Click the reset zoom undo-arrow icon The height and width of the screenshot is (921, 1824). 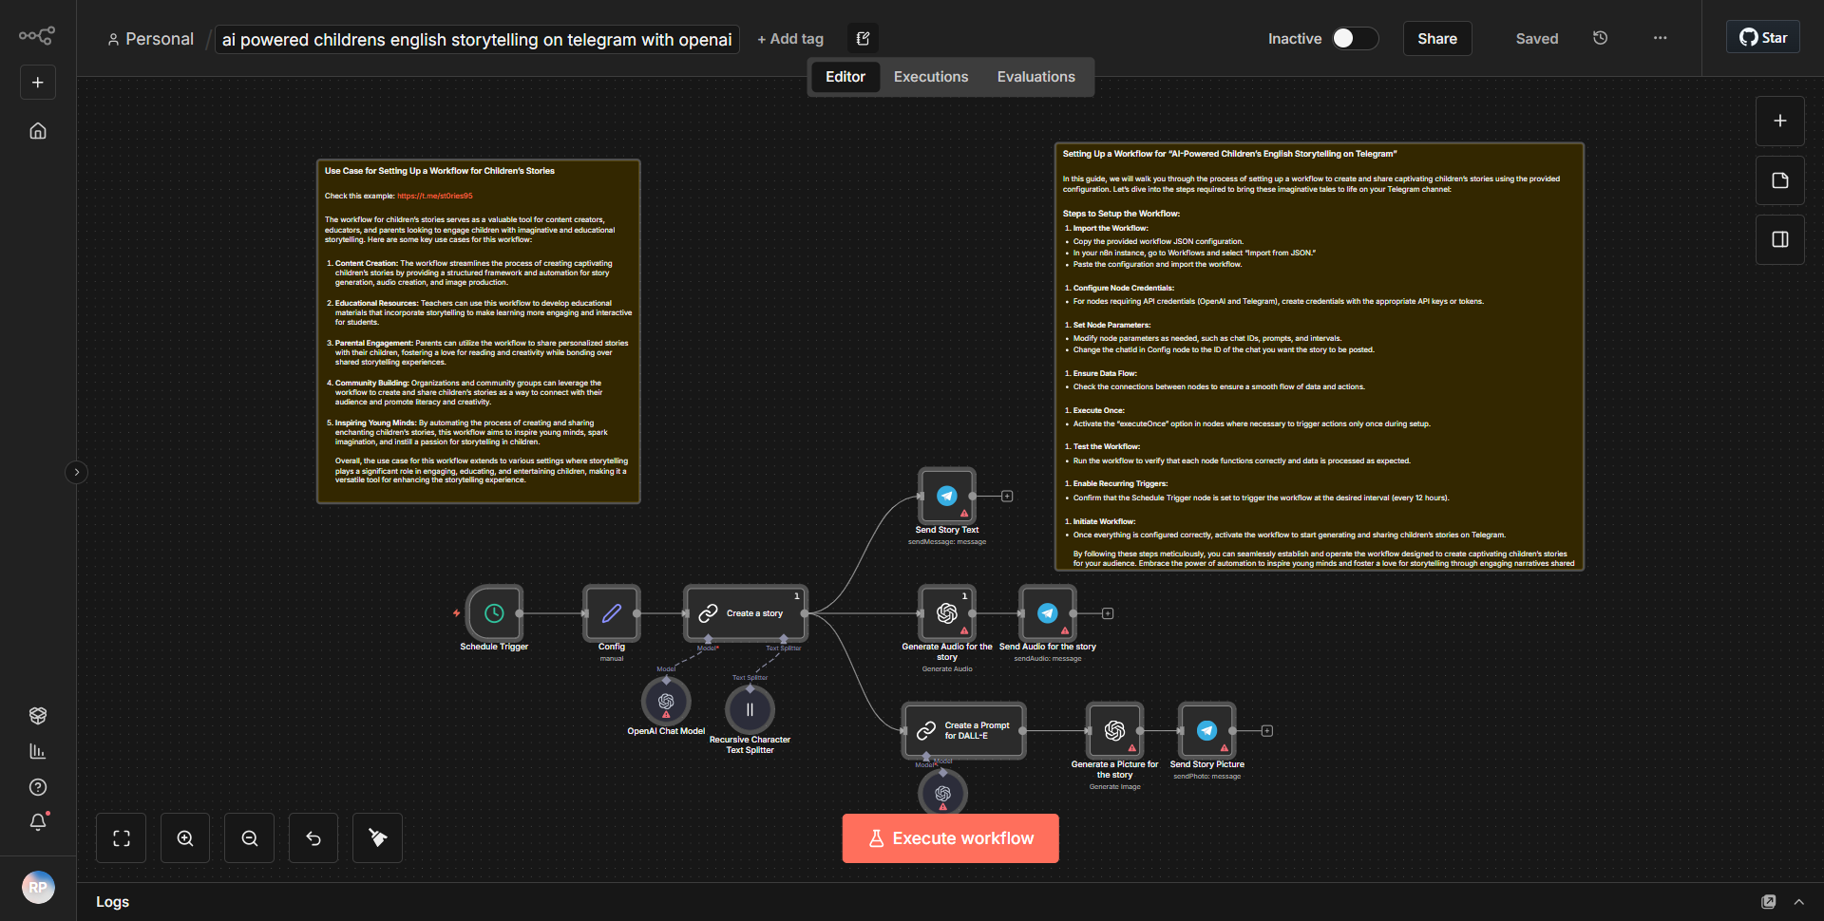tap(313, 838)
